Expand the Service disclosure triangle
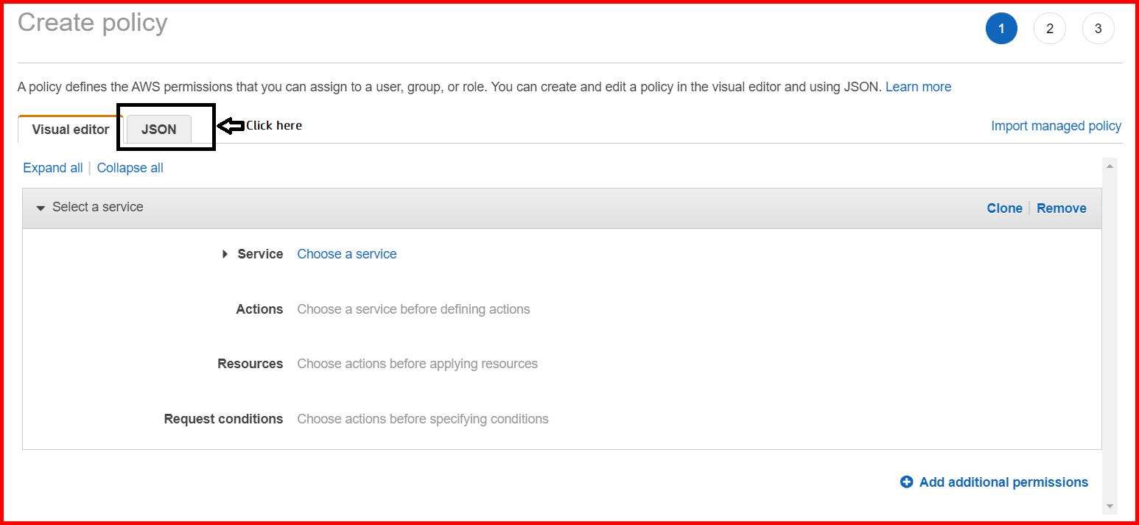This screenshot has width=1139, height=525. [225, 253]
